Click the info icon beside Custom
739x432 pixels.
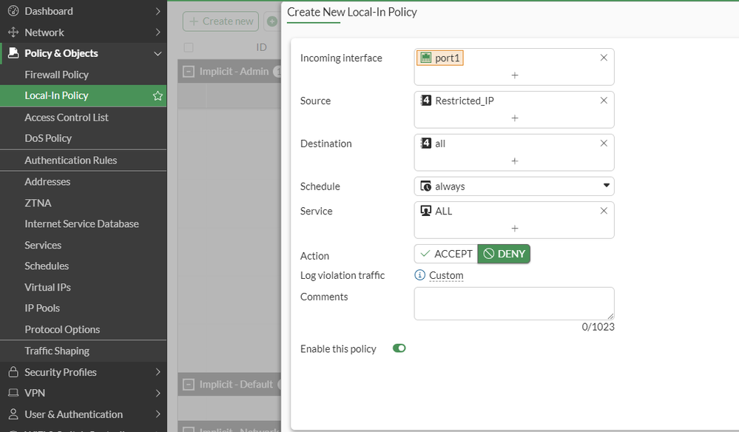[420, 275]
